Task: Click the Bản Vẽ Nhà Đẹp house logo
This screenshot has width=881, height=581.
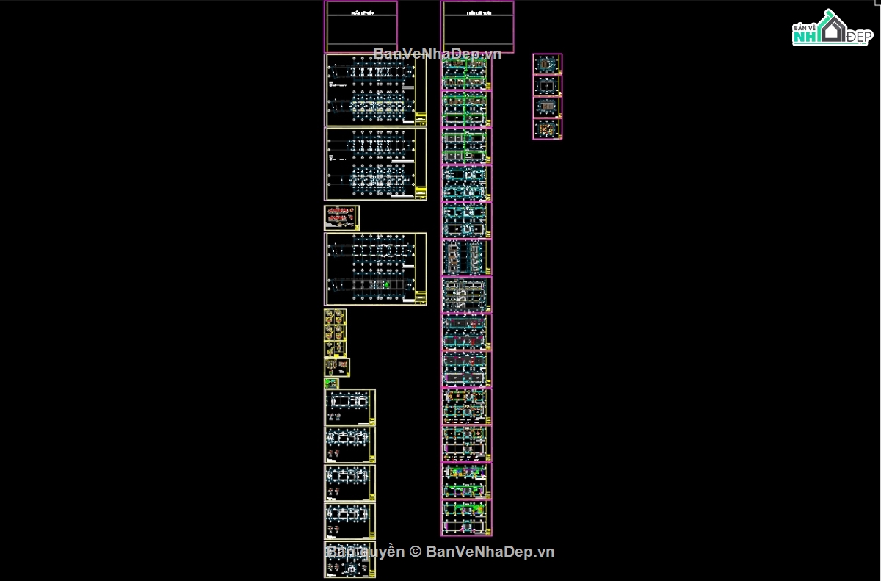Action: point(833,28)
